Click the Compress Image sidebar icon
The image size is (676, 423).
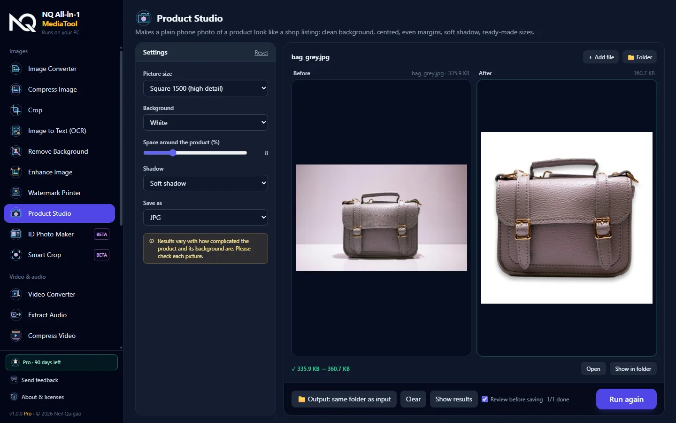click(16, 89)
